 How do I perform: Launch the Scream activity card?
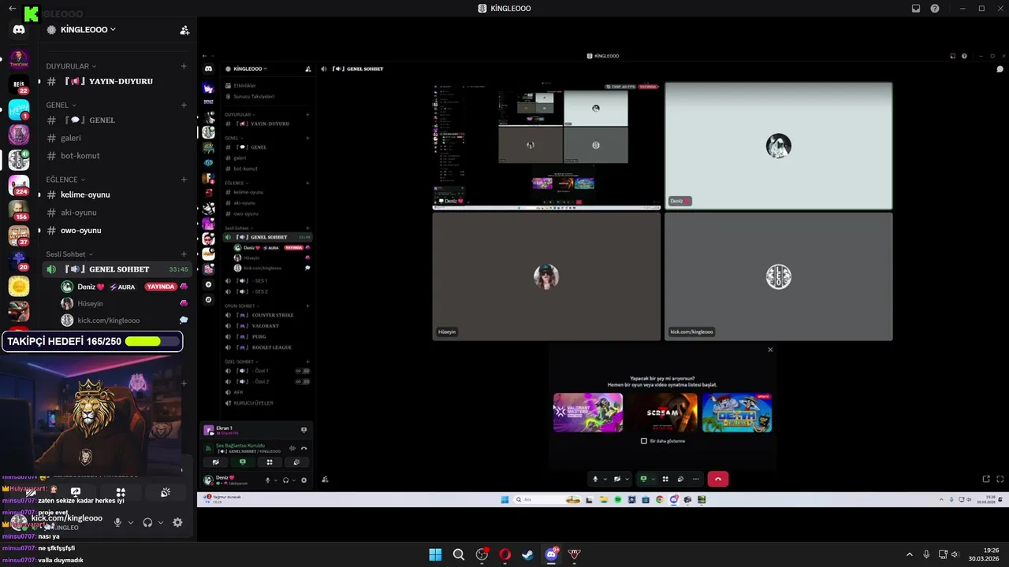click(663, 413)
